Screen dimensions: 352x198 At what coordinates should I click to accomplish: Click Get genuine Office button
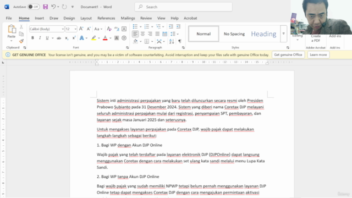pos(288,55)
